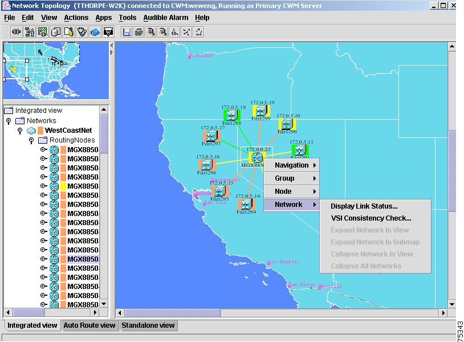This screenshot has height=342, width=464.
Task: Click the WestCoastNet cloud icon in tree
Action: (31, 131)
